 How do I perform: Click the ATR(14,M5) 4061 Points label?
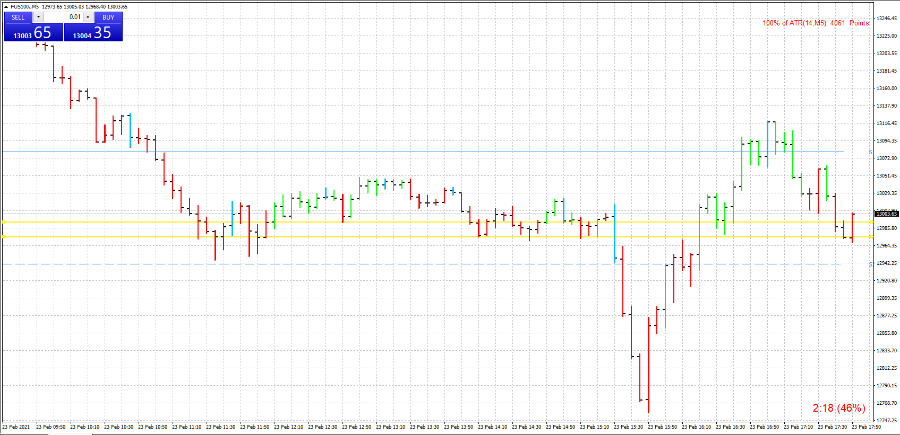pyautogui.click(x=816, y=23)
